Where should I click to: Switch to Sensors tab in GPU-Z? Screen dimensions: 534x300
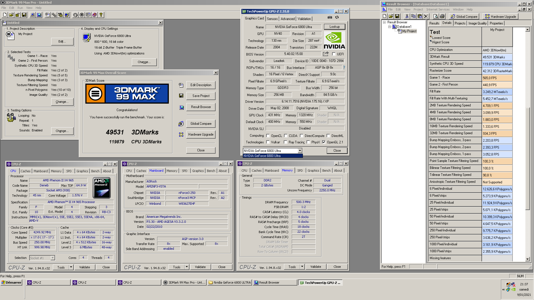click(272, 19)
